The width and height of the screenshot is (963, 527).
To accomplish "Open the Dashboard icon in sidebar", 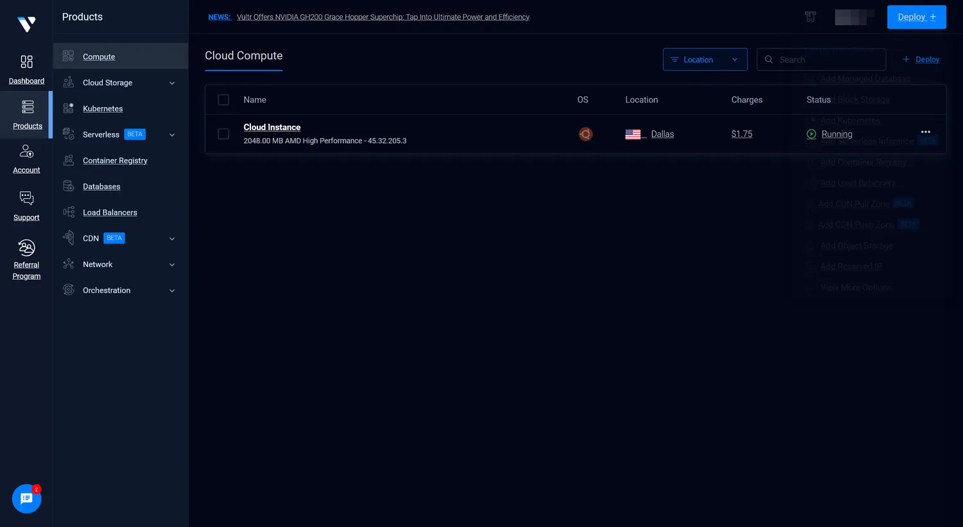I will click(x=26, y=62).
